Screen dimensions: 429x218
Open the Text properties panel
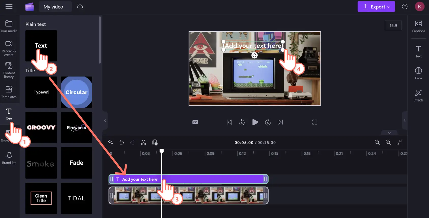click(418, 51)
